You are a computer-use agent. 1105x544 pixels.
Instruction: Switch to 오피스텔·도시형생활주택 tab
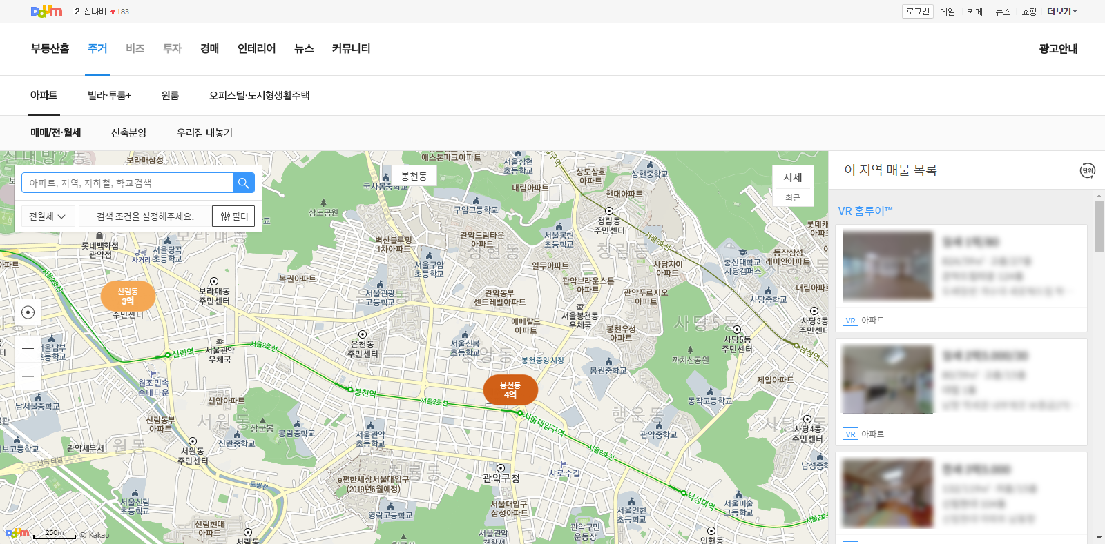tap(259, 95)
